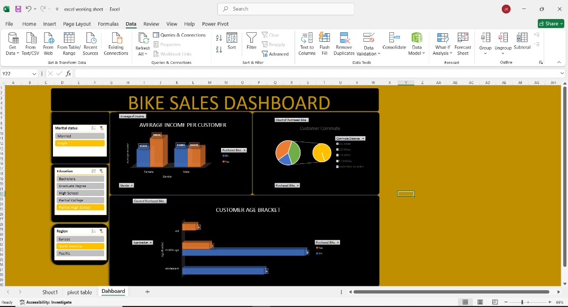Clear filter on Education slicer
Screen dimensions: 568x307
tap(102, 171)
